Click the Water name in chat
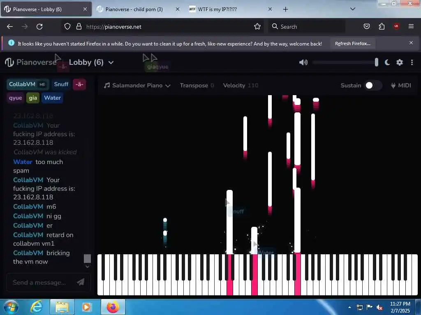The height and width of the screenshot is (315, 421). point(23,162)
